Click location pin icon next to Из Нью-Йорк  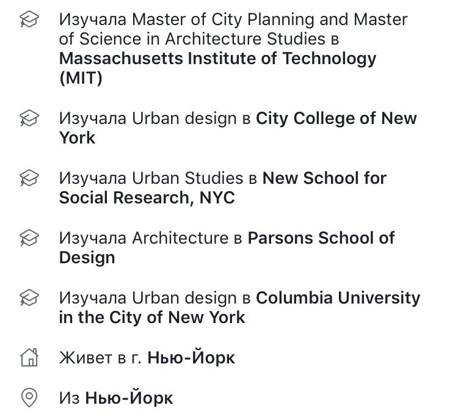29,398
